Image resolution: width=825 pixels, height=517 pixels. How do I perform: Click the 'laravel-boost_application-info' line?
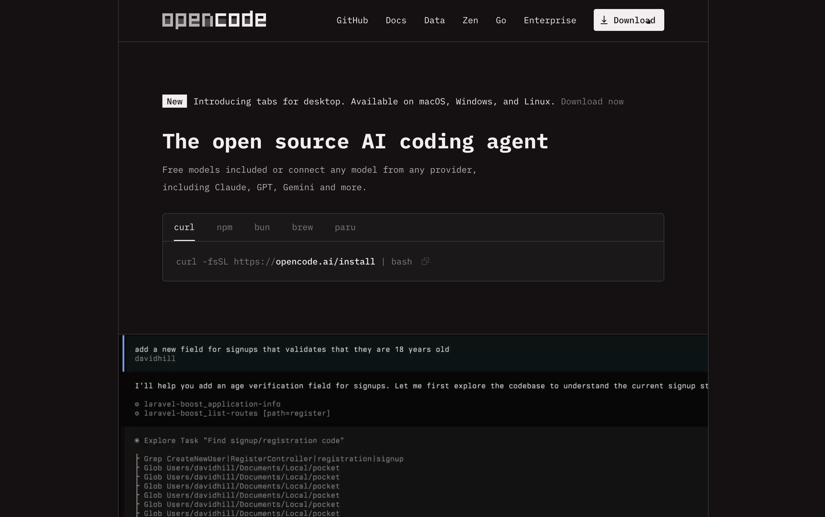[x=208, y=404]
